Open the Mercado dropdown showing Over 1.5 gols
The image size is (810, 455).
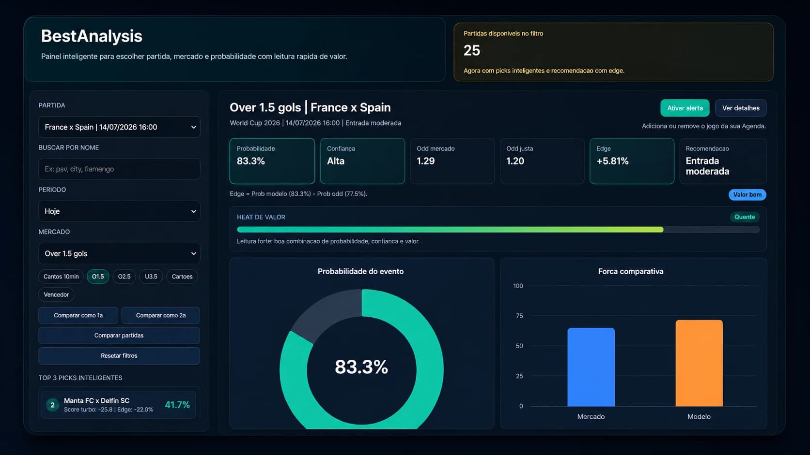tap(119, 253)
